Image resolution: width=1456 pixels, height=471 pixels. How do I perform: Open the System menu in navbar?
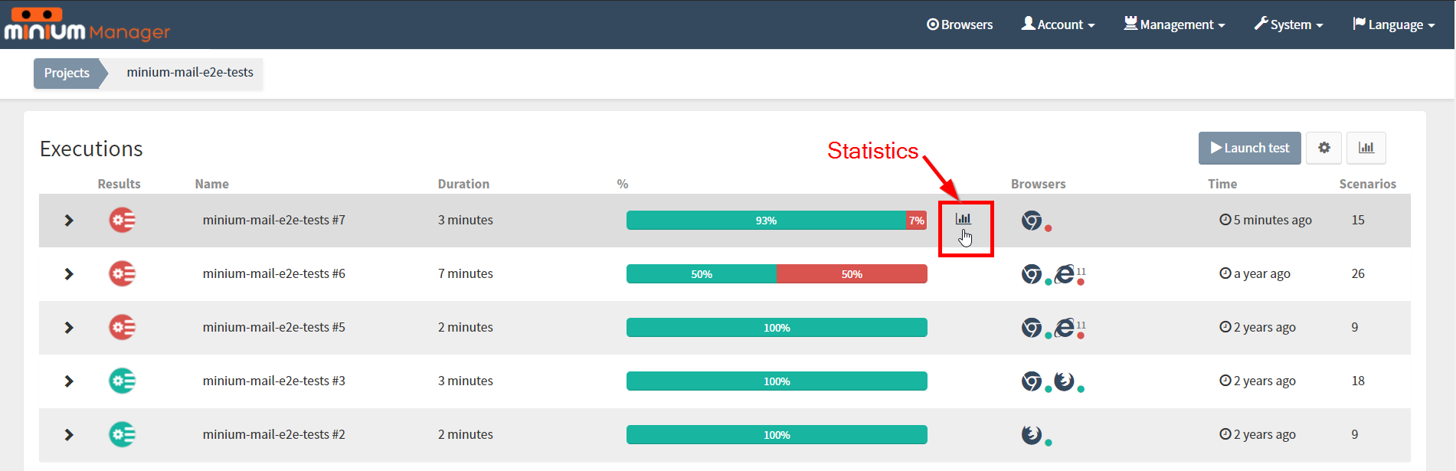coord(1288,25)
